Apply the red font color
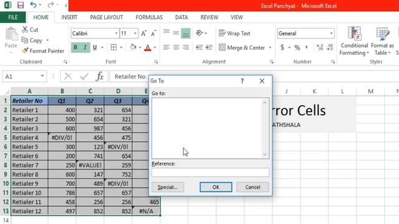Image resolution: width=399 pixels, height=224 pixels. (148, 47)
